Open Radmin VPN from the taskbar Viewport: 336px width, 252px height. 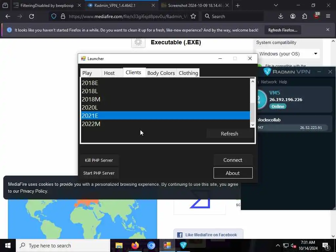coord(183,245)
